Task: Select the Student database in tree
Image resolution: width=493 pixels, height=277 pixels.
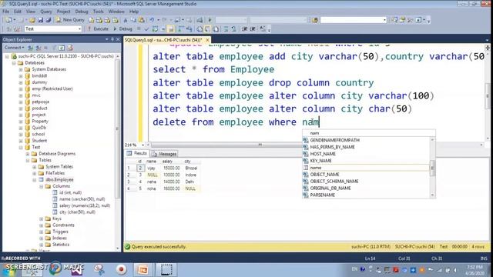Action: tap(39, 141)
